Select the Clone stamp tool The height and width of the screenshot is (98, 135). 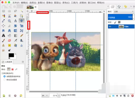(4, 45)
